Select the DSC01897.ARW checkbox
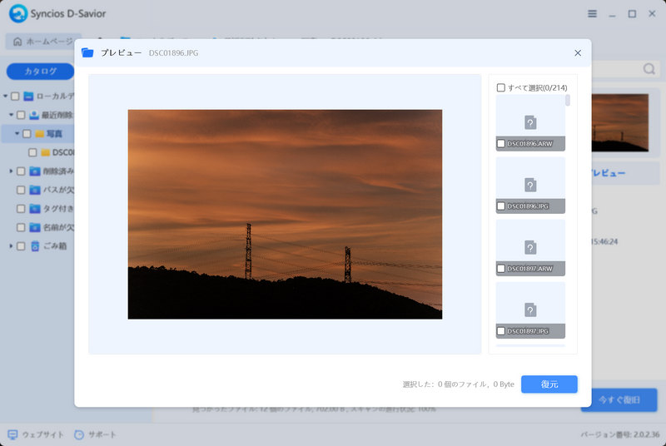Viewport: 666px width, 446px height. pos(501,268)
